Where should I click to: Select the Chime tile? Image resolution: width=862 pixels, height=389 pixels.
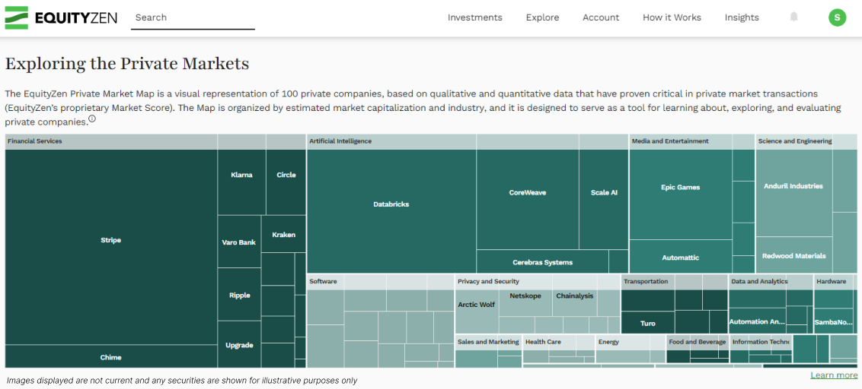click(111, 356)
